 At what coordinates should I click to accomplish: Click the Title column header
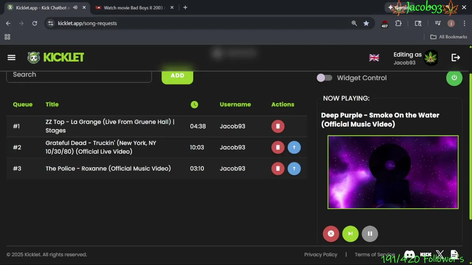[x=52, y=105]
